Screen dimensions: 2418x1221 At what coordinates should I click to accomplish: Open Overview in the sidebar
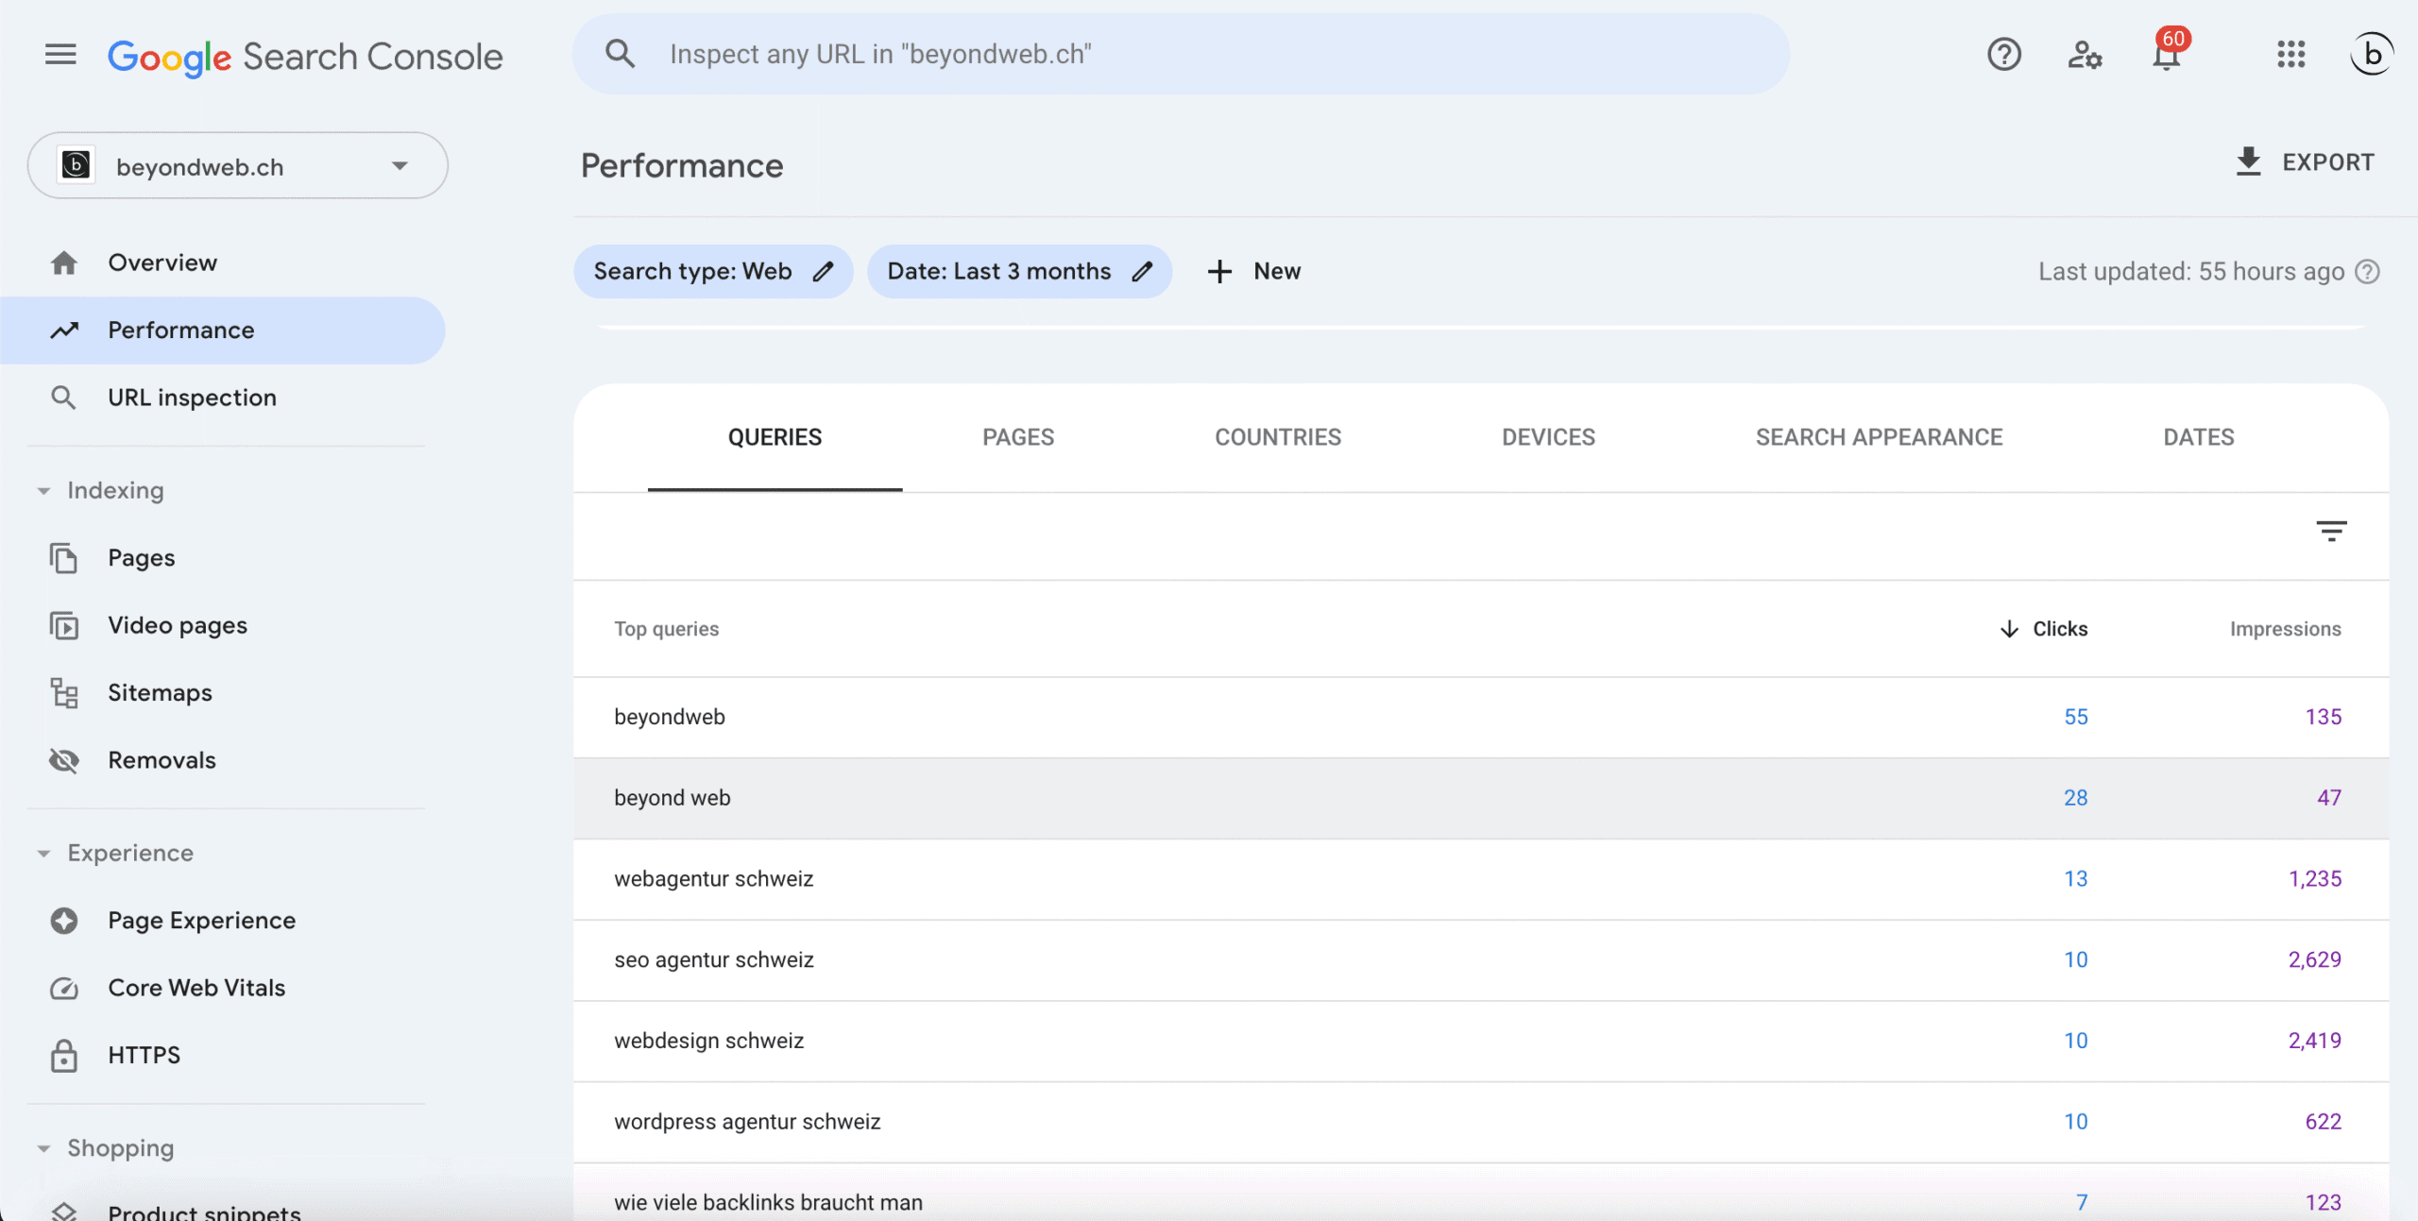click(x=162, y=263)
